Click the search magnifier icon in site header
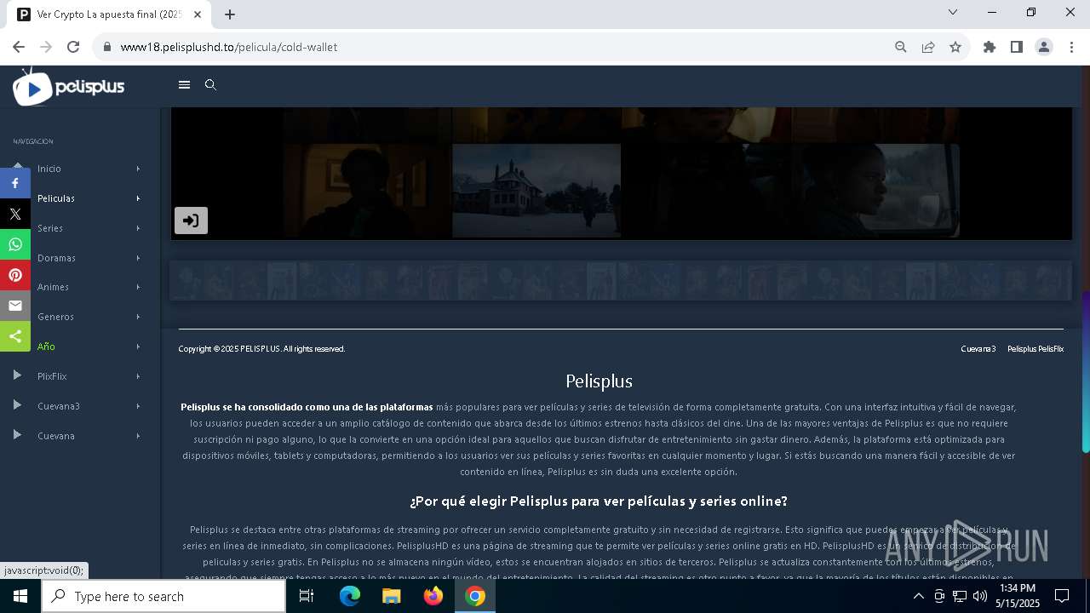 (x=210, y=85)
